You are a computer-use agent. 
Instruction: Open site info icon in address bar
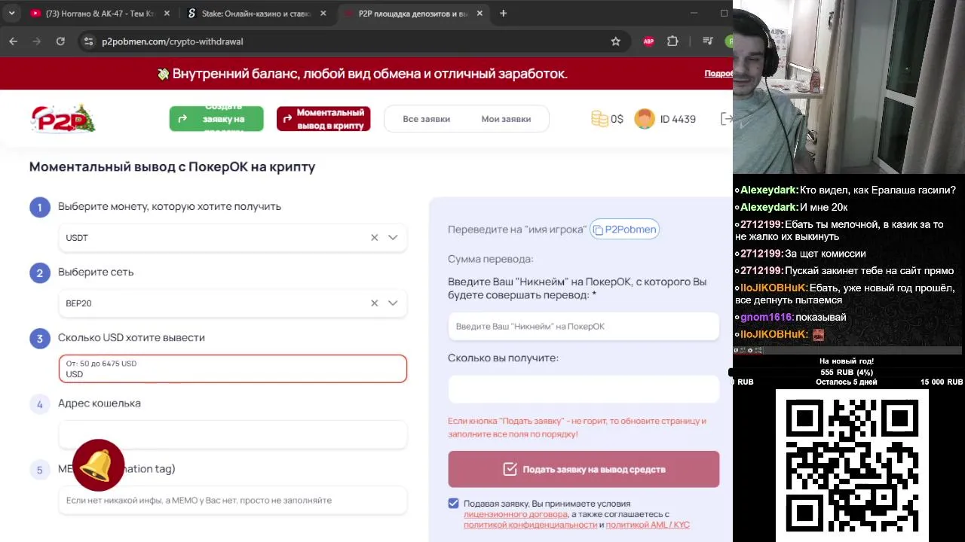[89, 41]
